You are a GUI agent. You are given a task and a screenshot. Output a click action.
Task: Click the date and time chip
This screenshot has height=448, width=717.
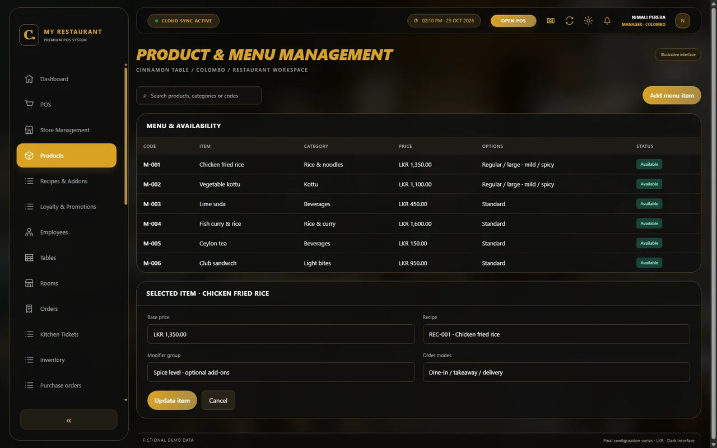(x=444, y=21)
